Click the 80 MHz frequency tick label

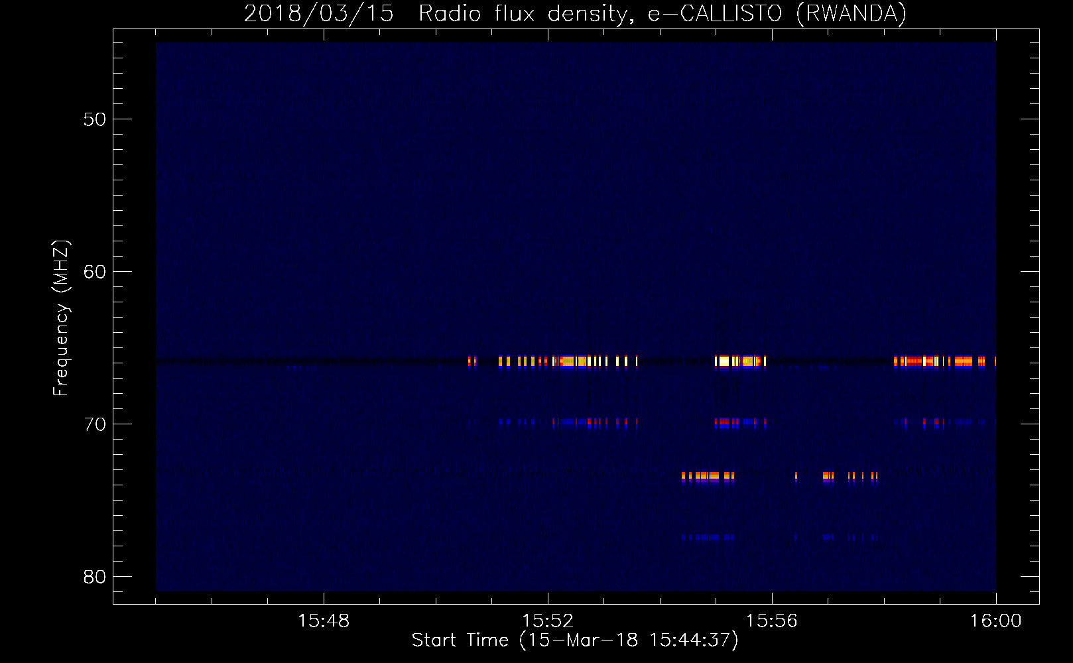pos(95,577)
